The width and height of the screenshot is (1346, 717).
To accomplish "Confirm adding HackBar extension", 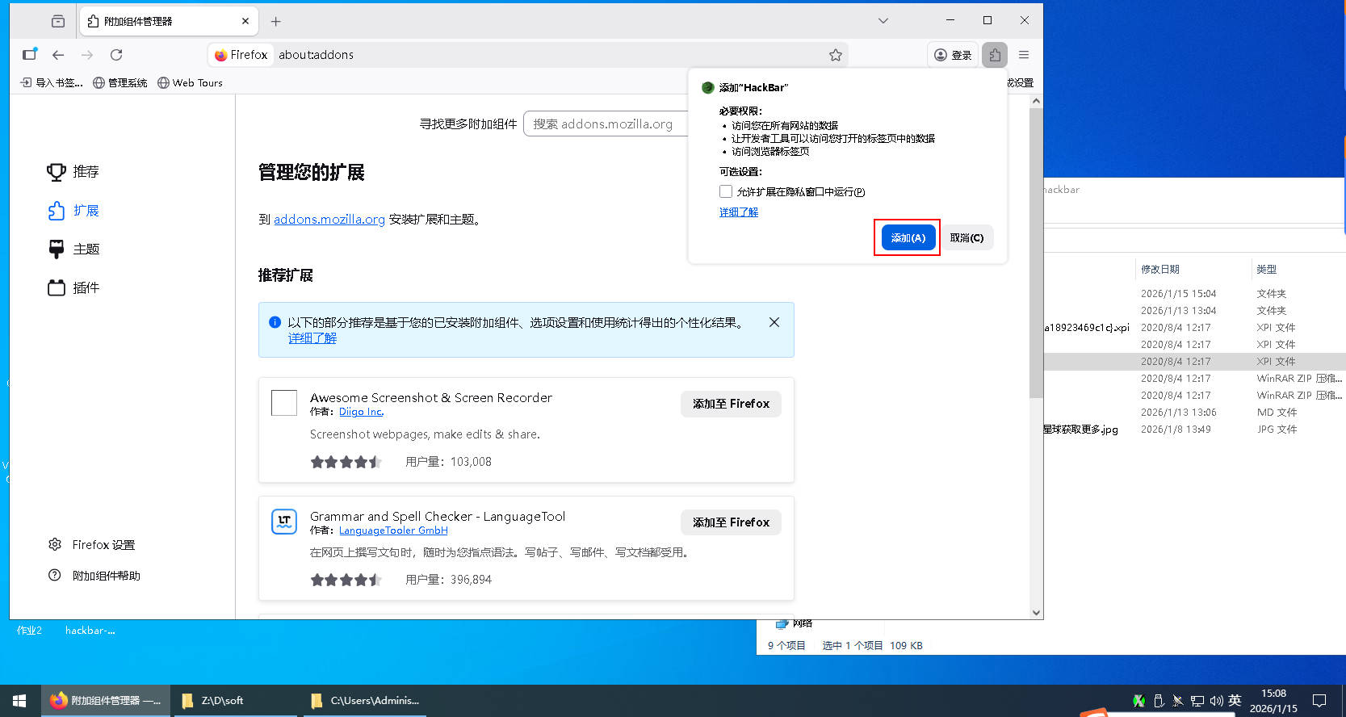I will [x=908, y=238].
